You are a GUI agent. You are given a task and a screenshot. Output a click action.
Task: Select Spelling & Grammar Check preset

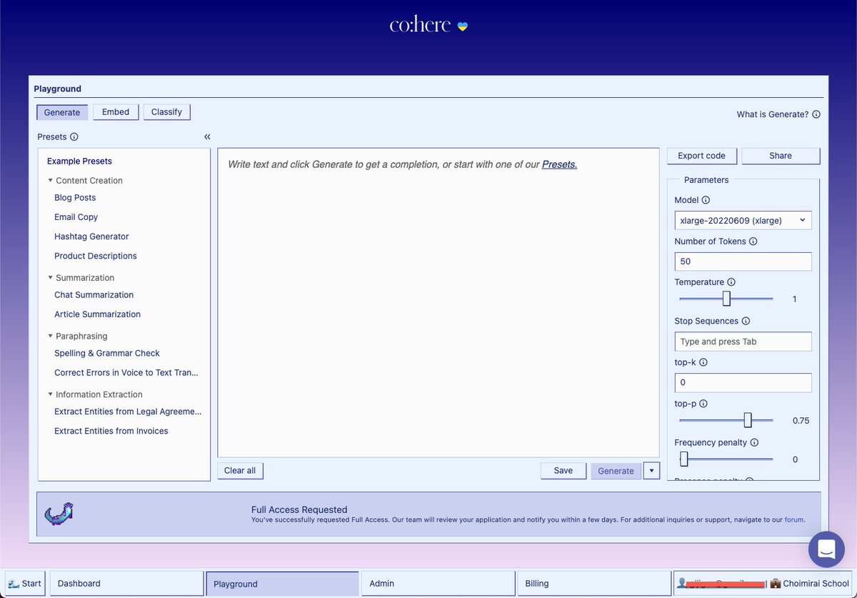click(107, 353)
